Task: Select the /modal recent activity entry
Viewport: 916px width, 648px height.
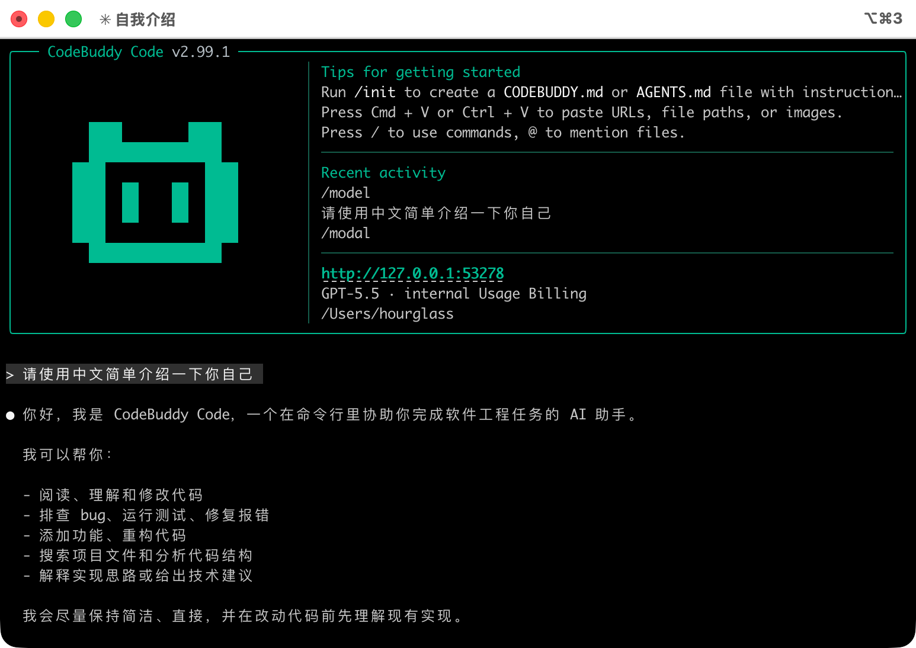Action: pyautogui.click(x=345, y=233)
